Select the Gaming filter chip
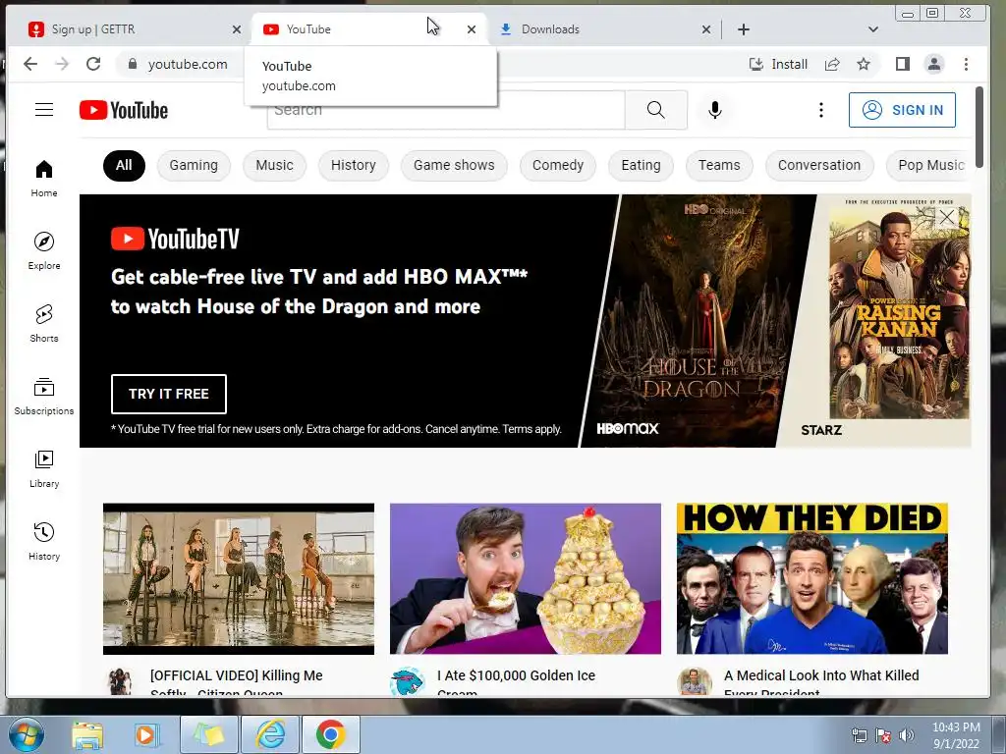 point(194,165)
